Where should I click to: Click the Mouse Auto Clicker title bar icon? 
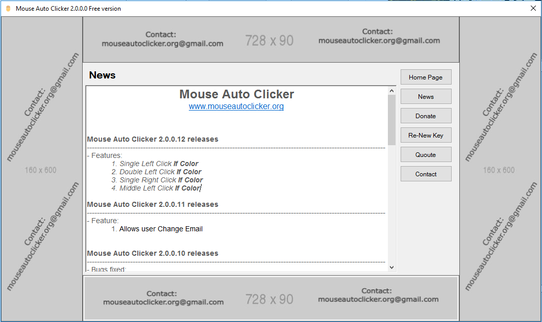click(x=9, y=8)
